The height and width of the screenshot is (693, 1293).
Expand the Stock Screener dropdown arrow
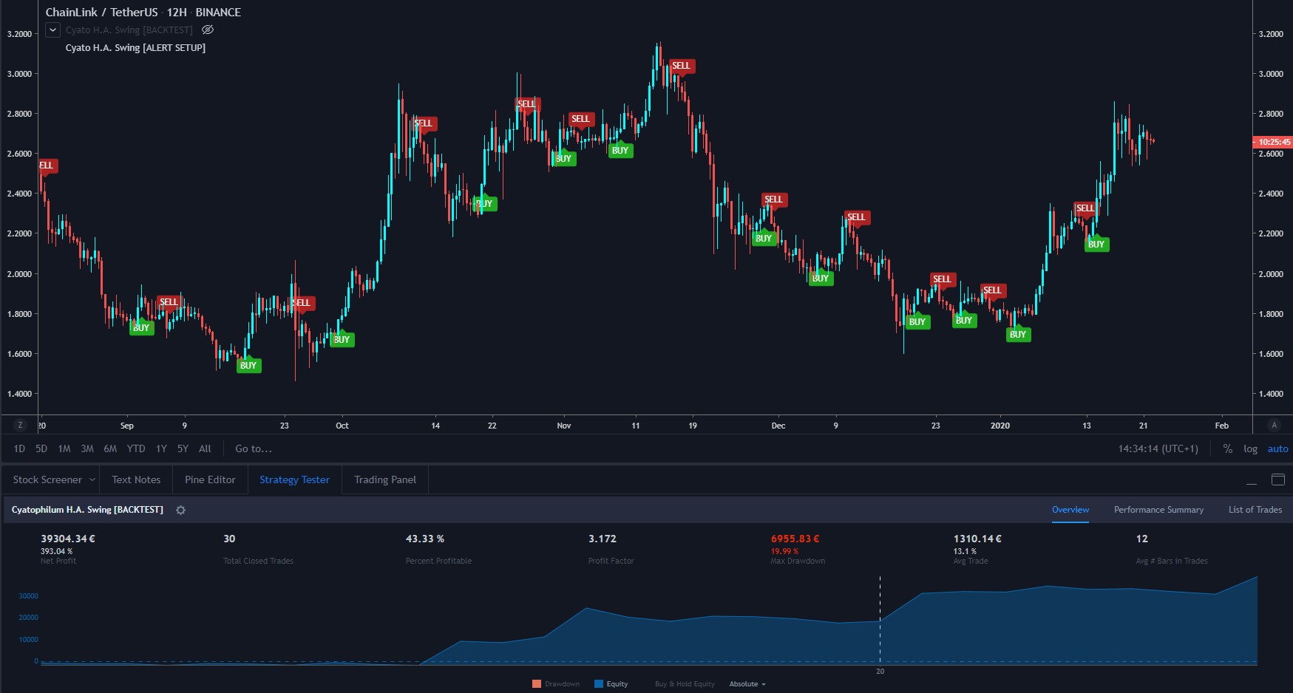click(92, 479)
